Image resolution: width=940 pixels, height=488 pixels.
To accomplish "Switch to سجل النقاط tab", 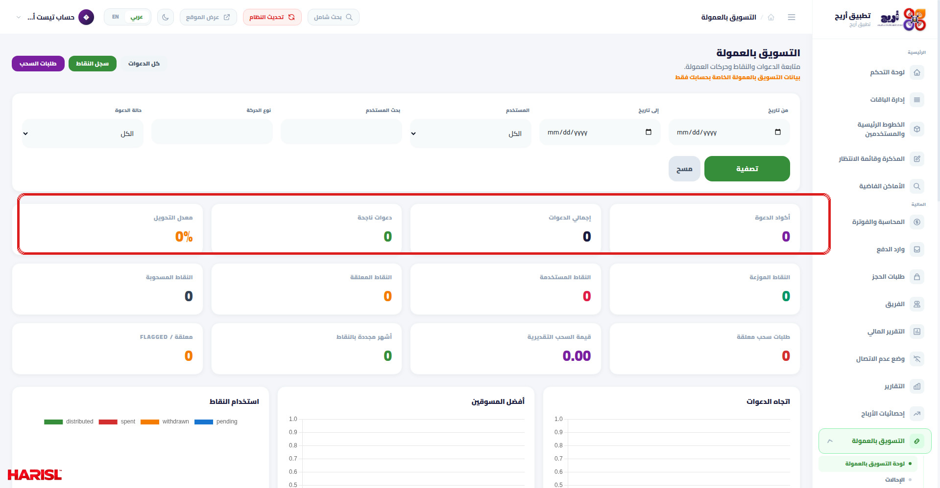I will click(x=93, y=64).
